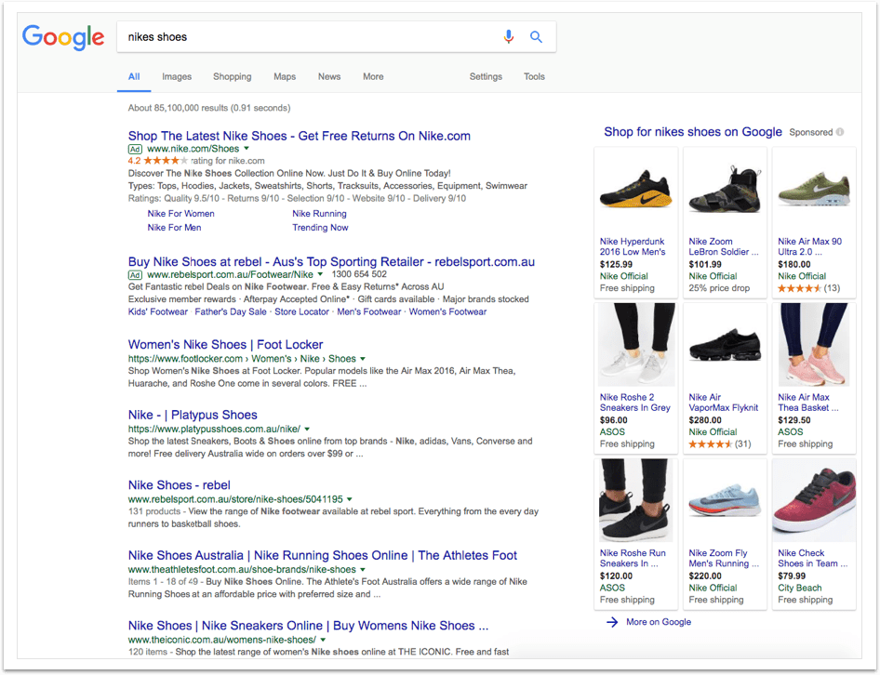This screenshot has height=675, width=880.
Task: Open the Maps tab
Action: tap(285, 77)
